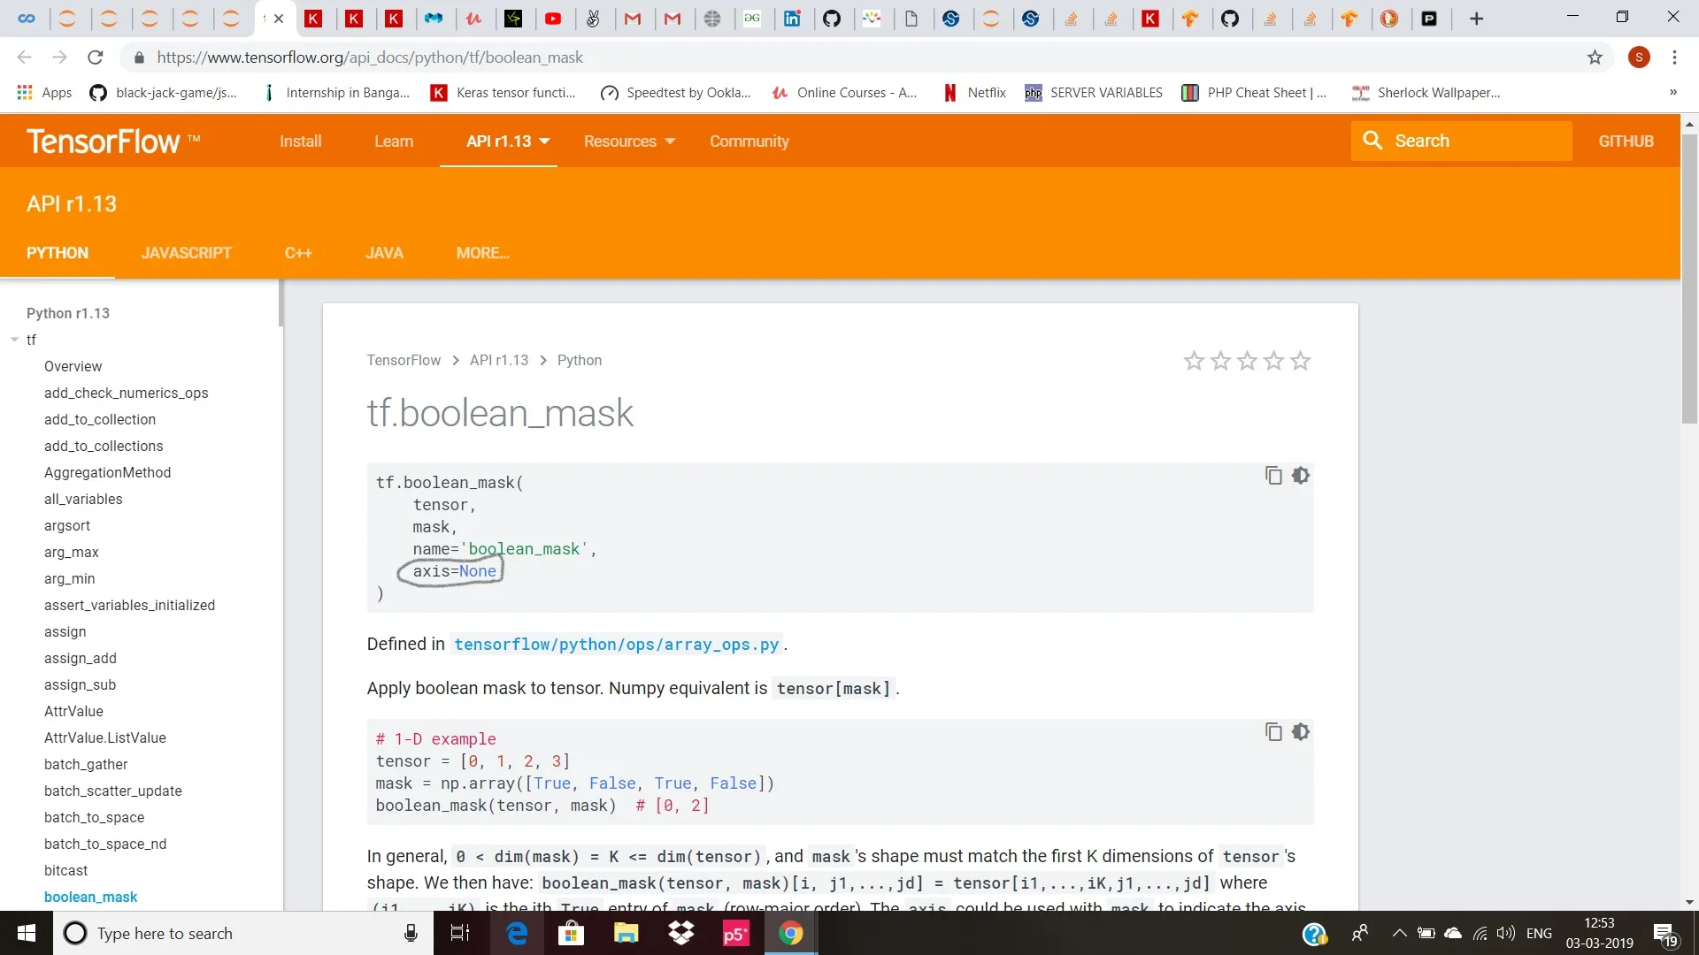Switch to the C++ tab
Viewport: 1699px width, 955px height.
[298, 253]
